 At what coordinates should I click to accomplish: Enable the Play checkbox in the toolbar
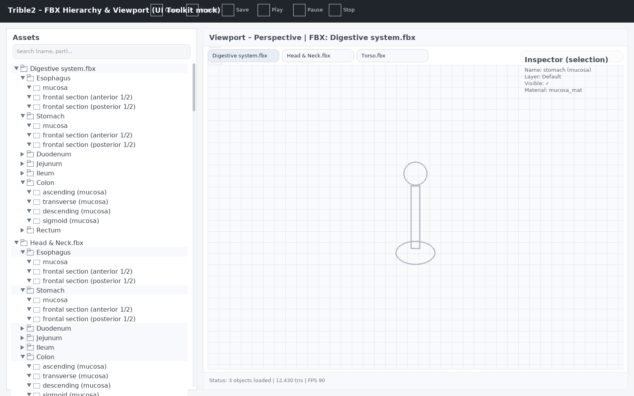(264, 10)
